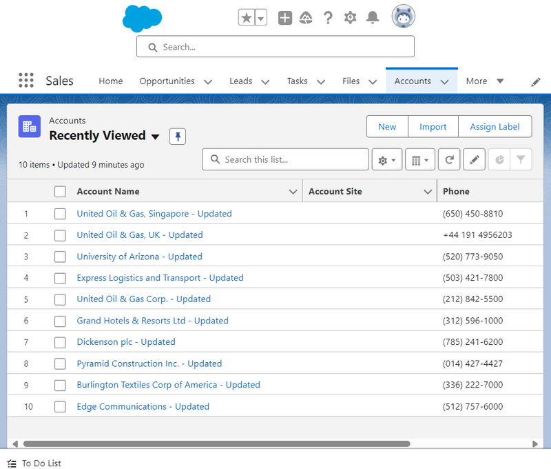This screenshot has height=469, width=551.
Task: Focus Search this list field
Action: click(x=285, y=160)
